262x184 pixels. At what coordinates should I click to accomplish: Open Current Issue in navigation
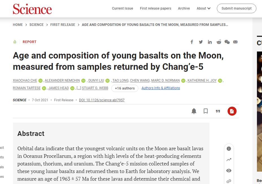tap(123, 8)
